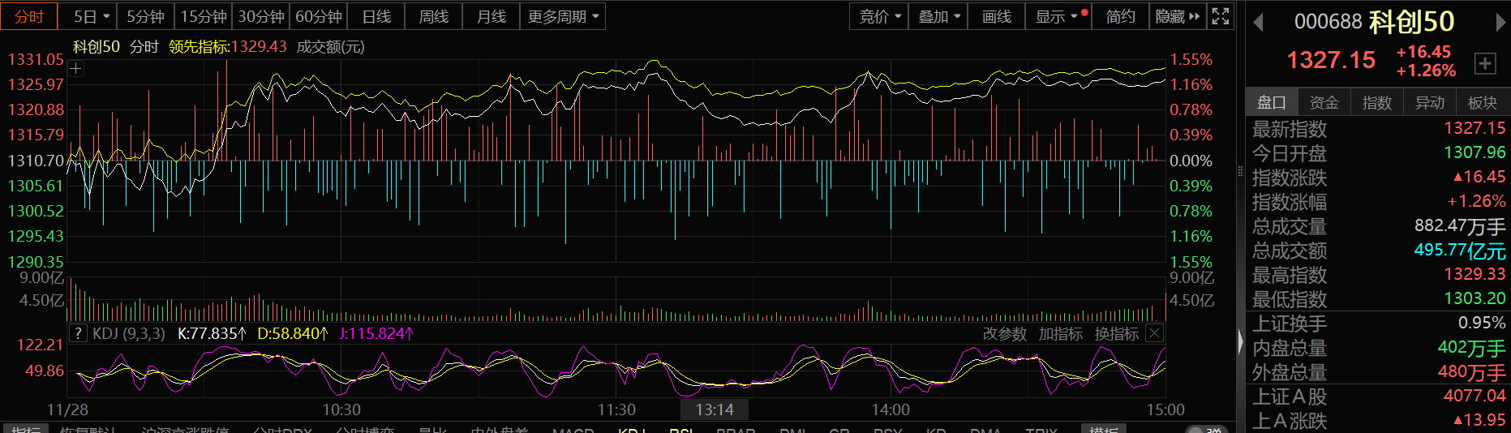Switch to the 资金 tab

click(1324, 102)
